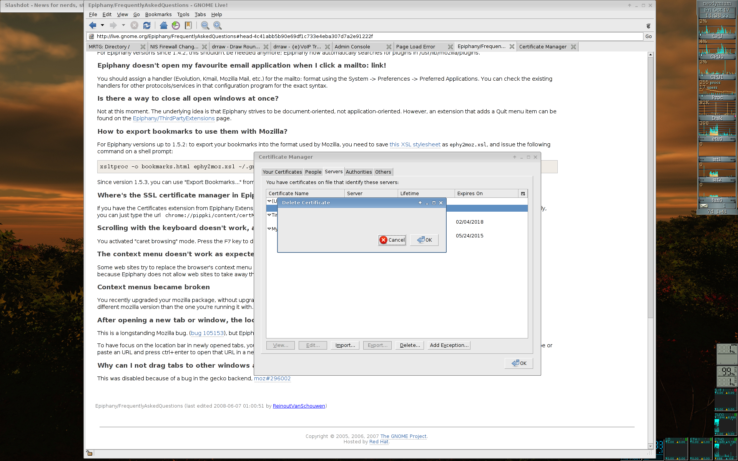This screenshot has width=738, height=461.
Task: Open the File menu
Action: [x=93, y=15]
